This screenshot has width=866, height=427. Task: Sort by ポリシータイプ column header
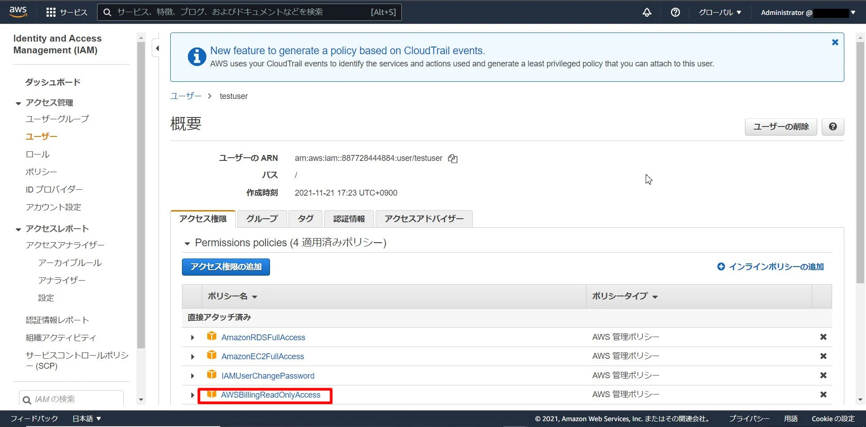[624, 296]
